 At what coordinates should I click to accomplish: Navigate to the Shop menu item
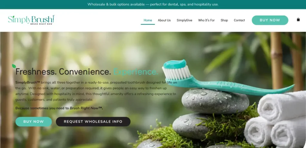[224, 21]
